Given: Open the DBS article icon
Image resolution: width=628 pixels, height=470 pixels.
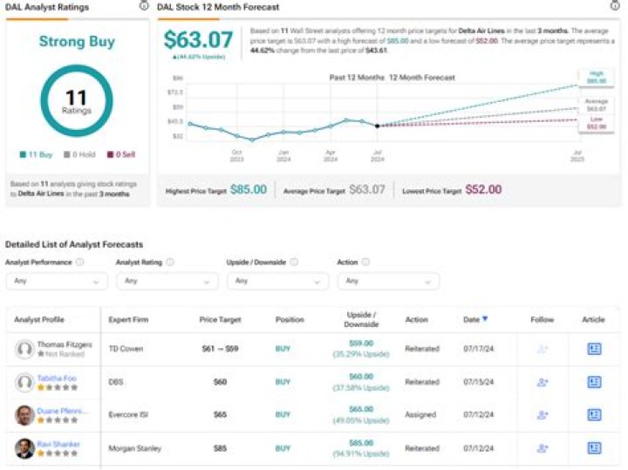Looking at the screenshot, I should (x=594, y=382).
